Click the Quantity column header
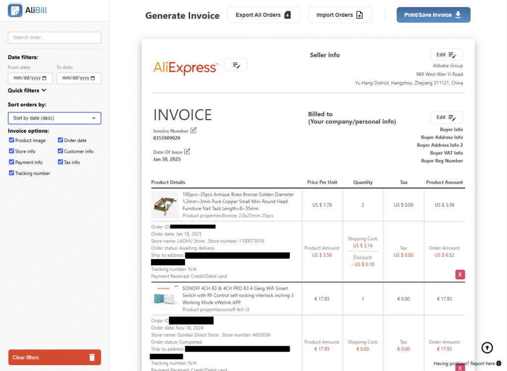507x371 pixels. 363,182
